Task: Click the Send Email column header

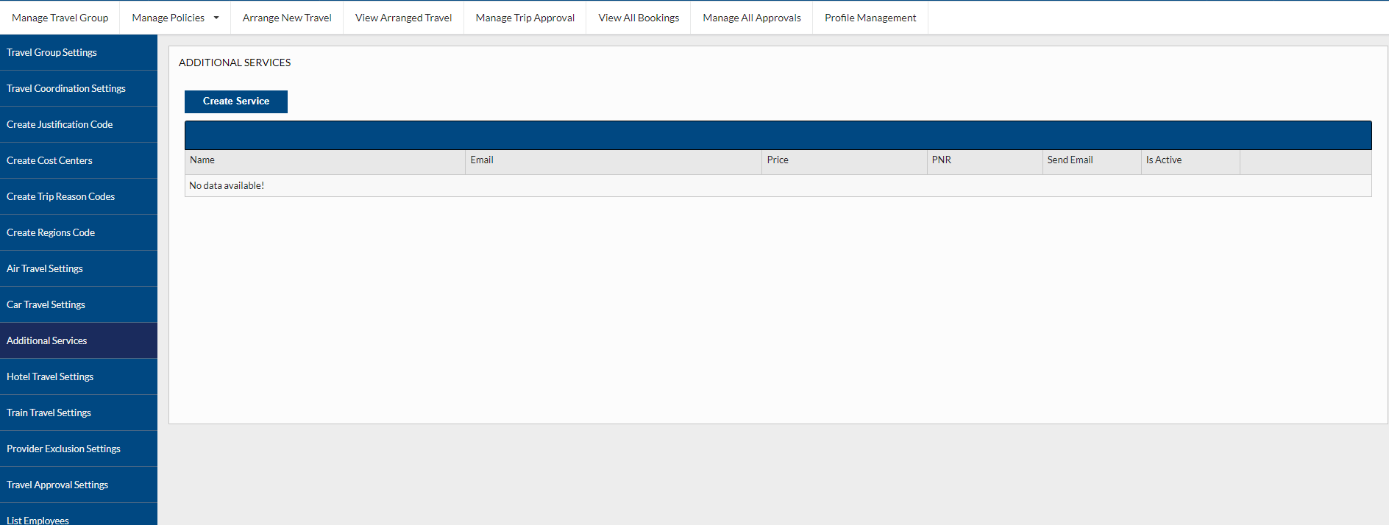Action: pos(1092,162)
